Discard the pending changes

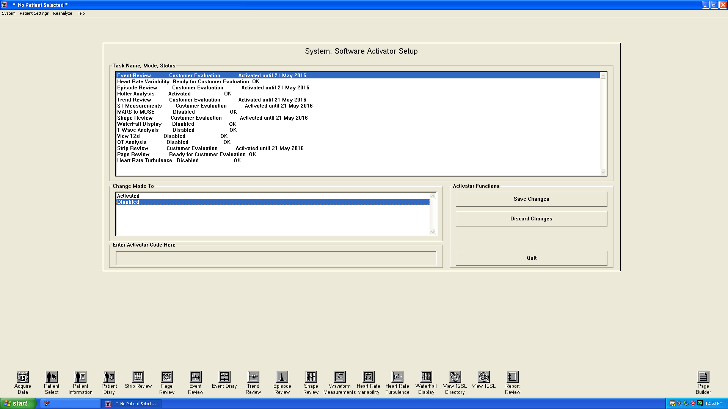[x=531, y=219]
